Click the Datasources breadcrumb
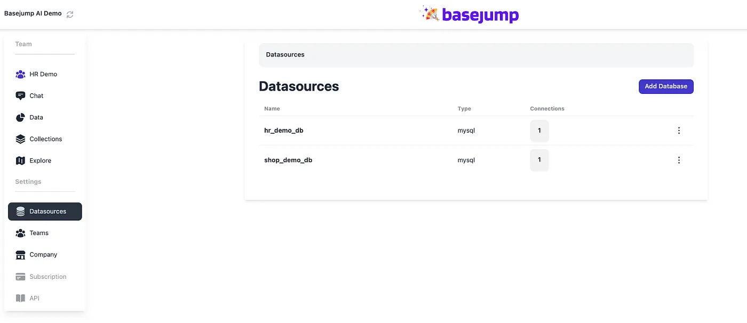747x323 pixels. point(285,55)
